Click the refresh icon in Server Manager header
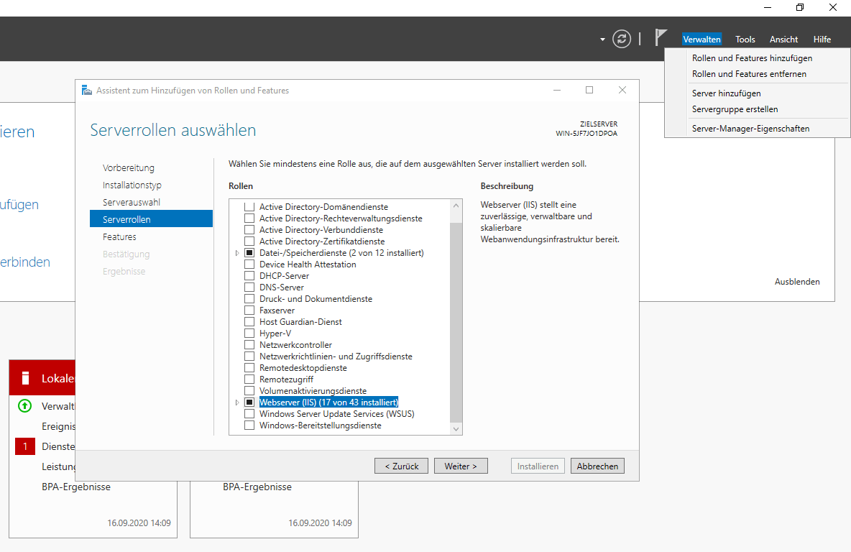 [622, 39]
